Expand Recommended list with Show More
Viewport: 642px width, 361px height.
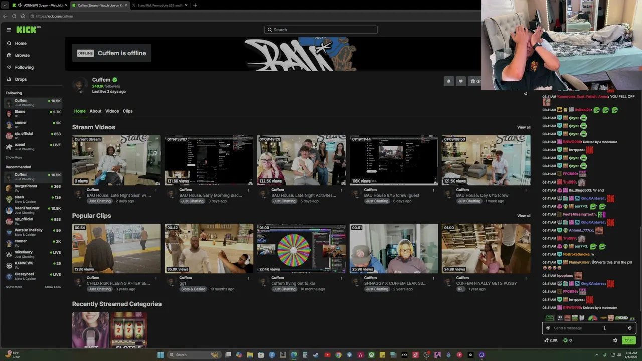[x=14, y=287]
